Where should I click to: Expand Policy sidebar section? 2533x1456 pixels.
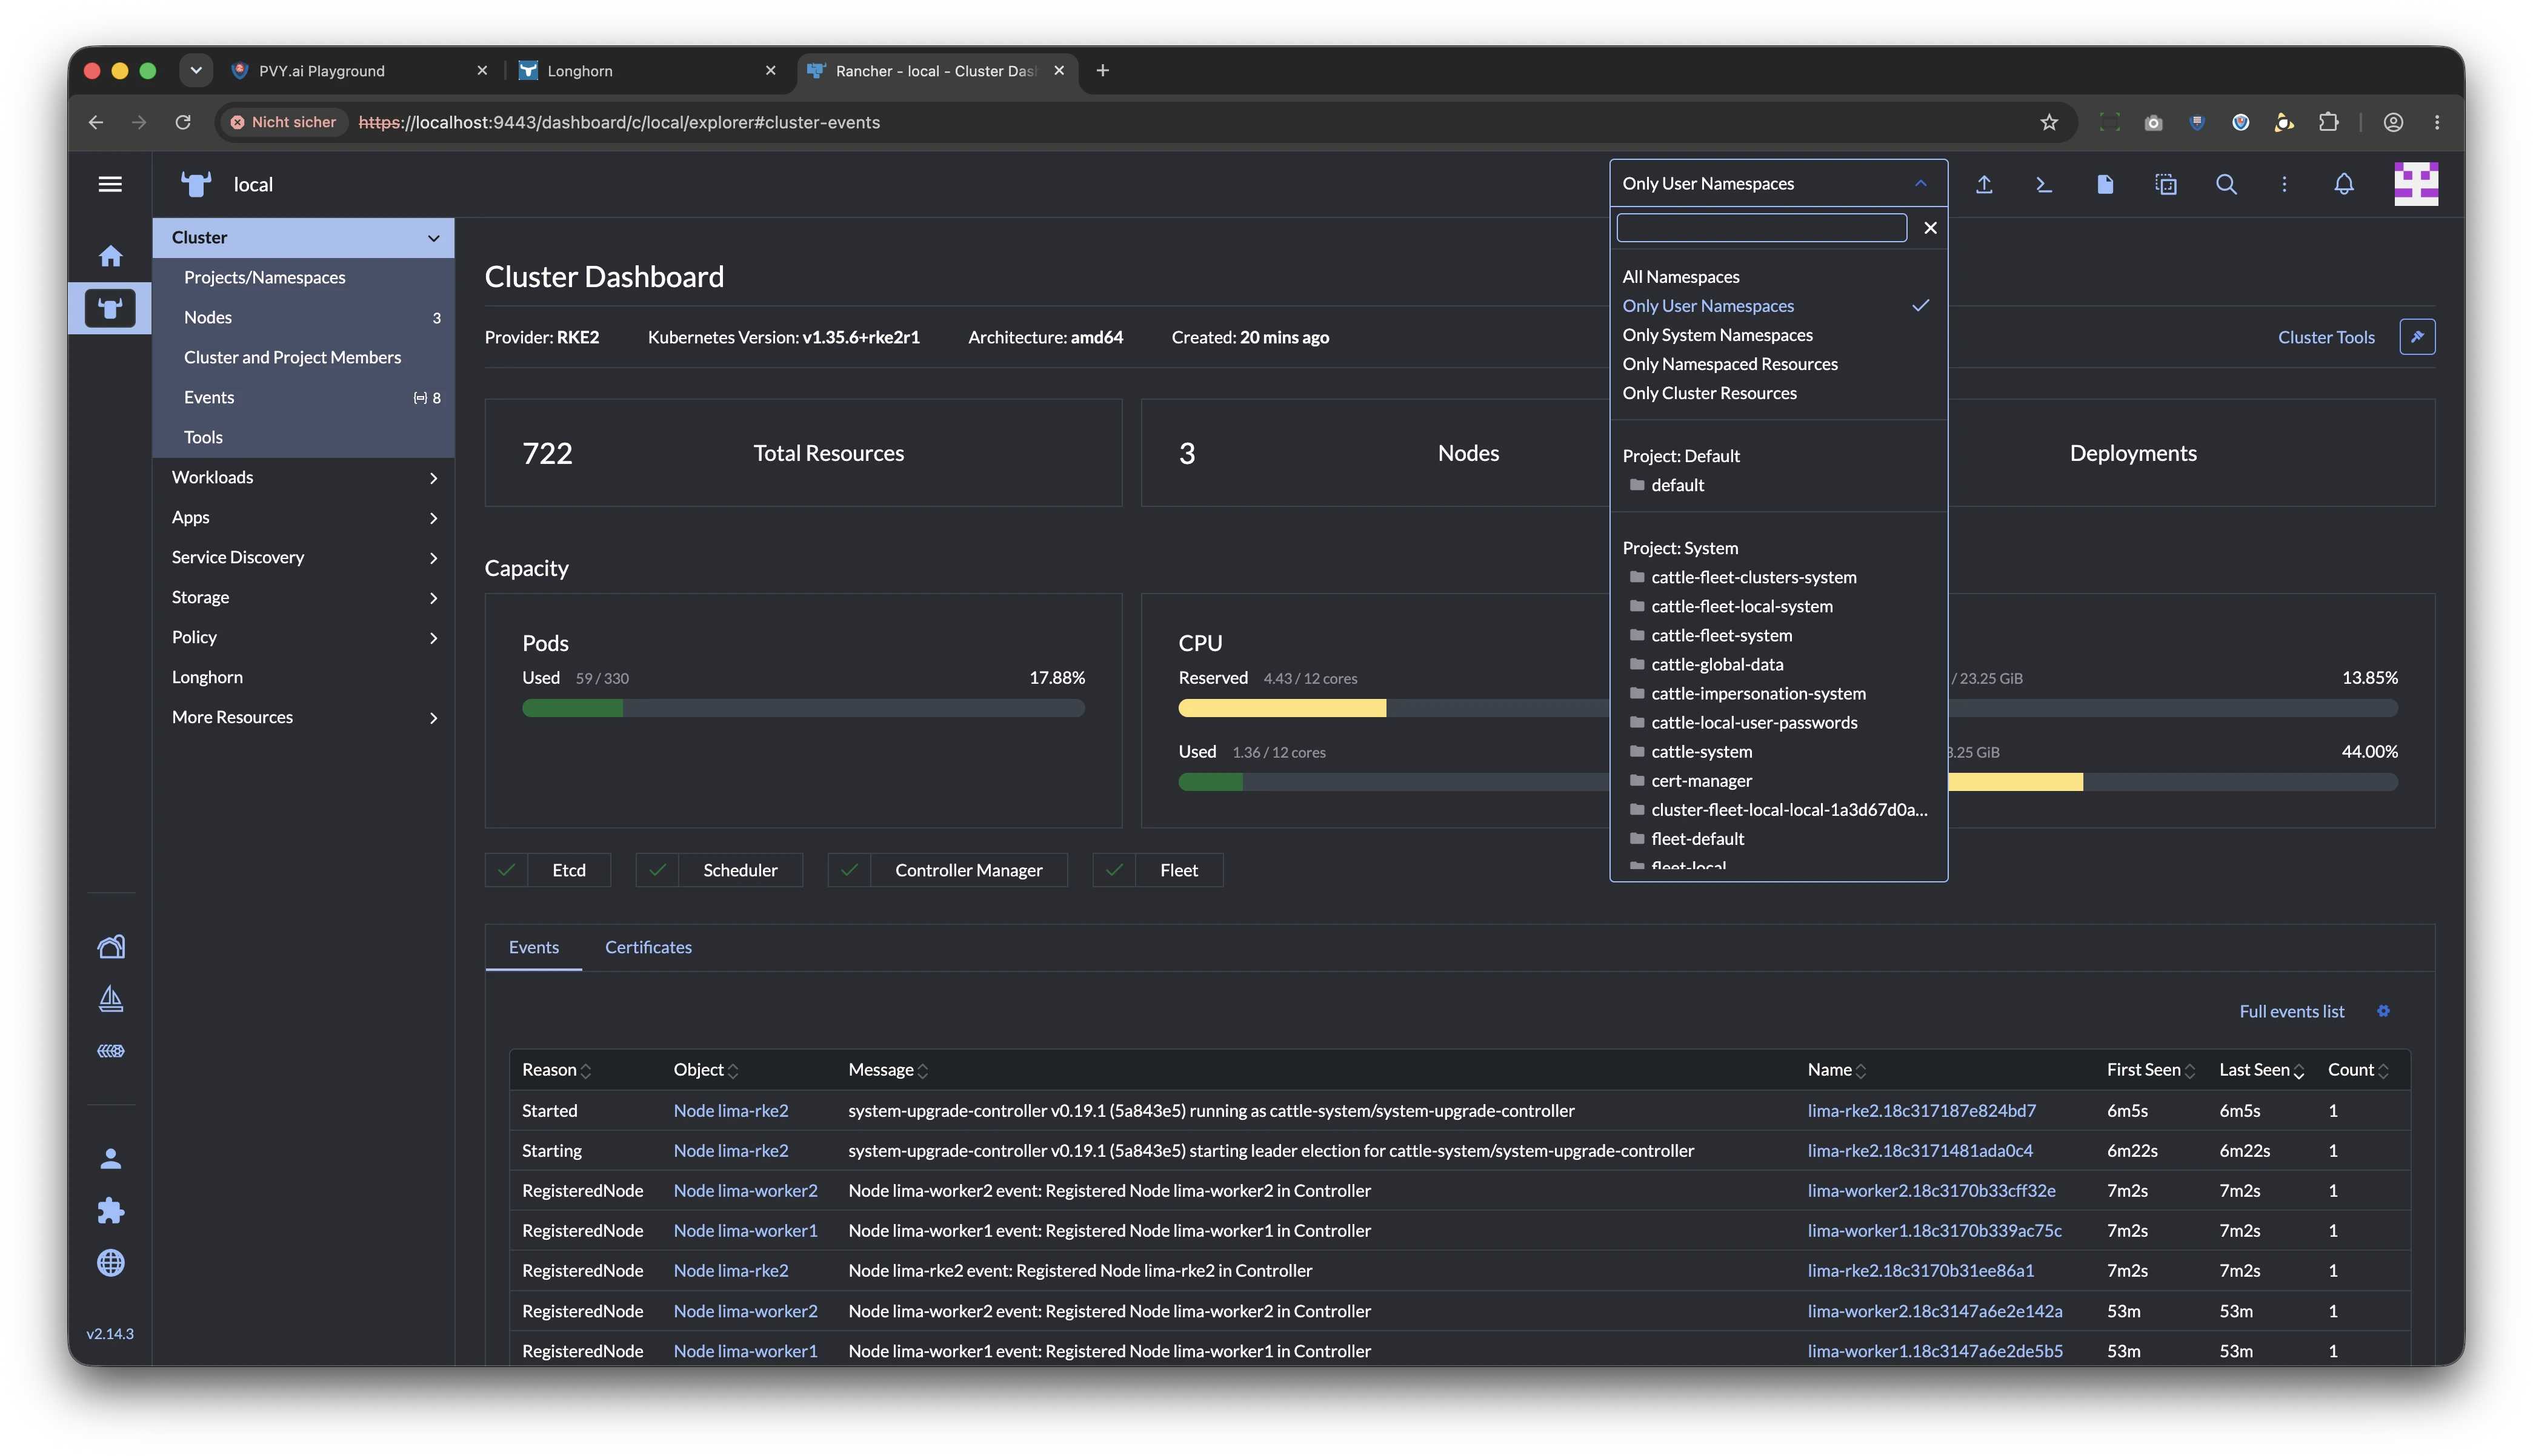(x=433, y=638)
